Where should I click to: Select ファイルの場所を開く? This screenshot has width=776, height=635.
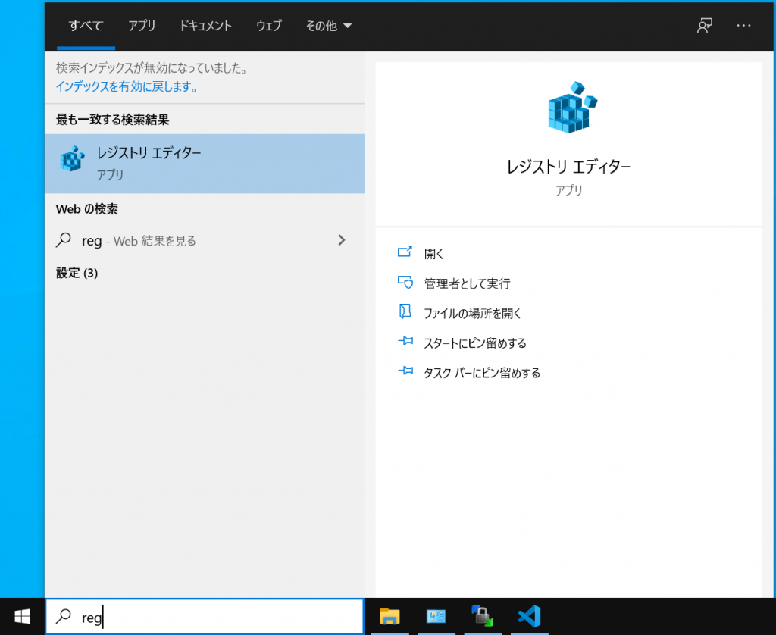(x=472, y=313)
